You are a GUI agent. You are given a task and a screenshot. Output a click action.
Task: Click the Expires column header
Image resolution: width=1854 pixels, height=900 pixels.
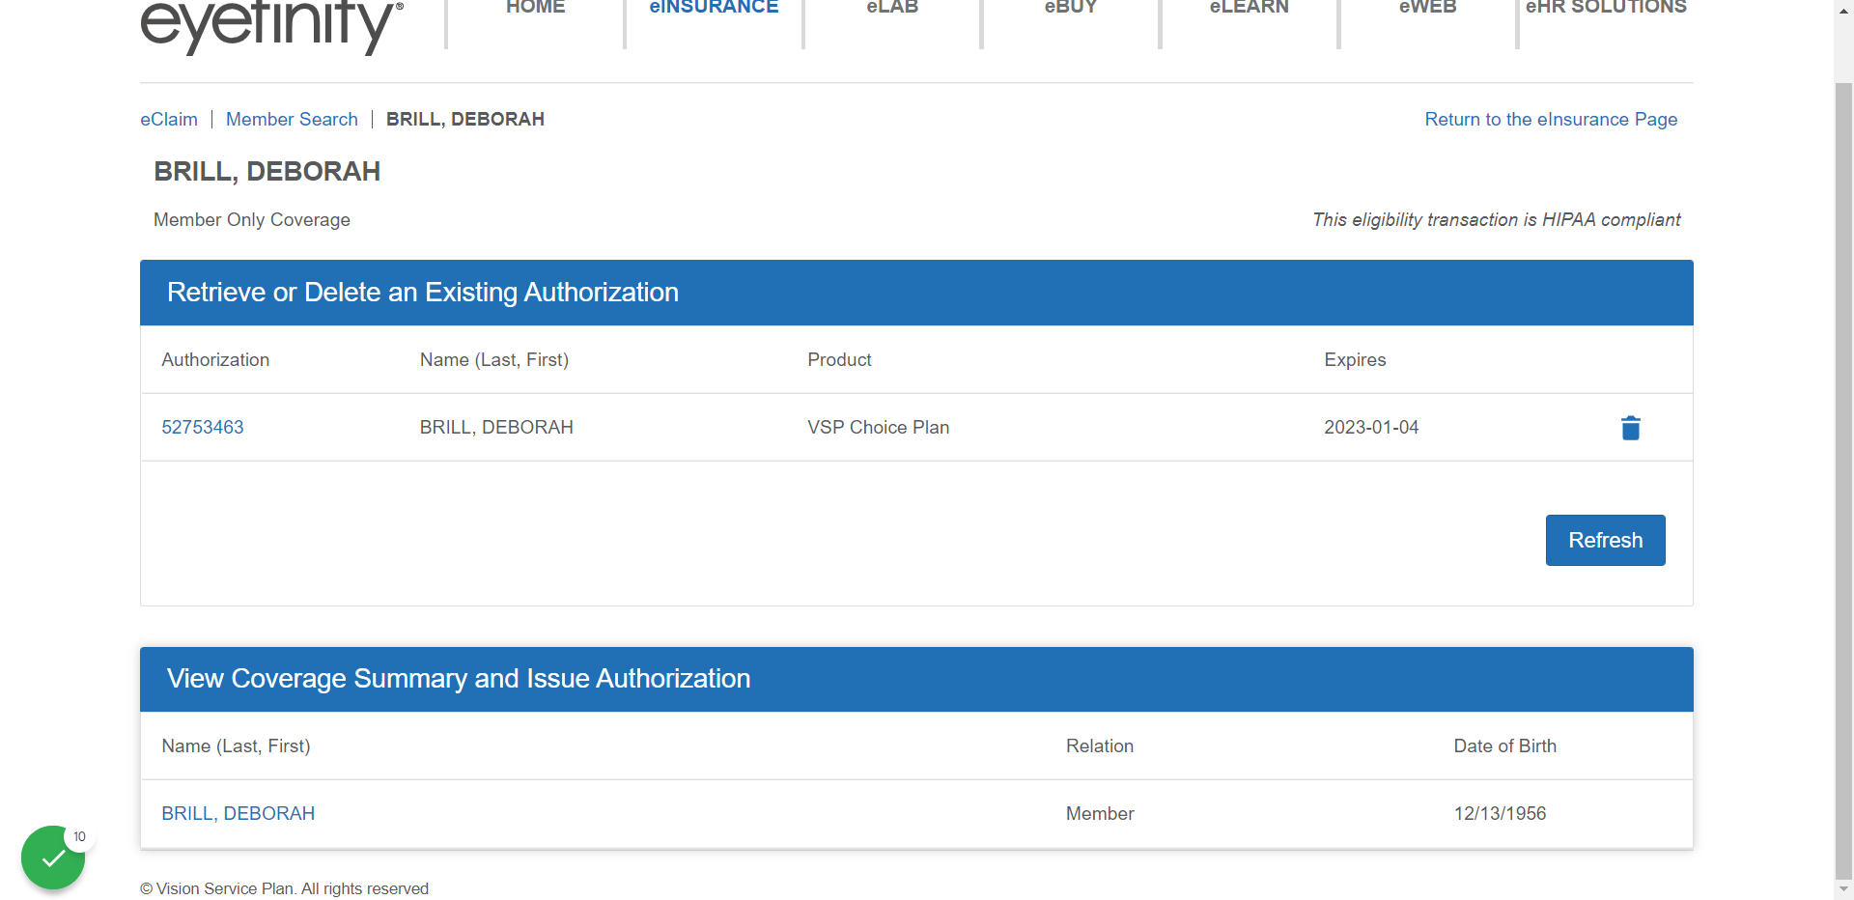click(1355, 359)
